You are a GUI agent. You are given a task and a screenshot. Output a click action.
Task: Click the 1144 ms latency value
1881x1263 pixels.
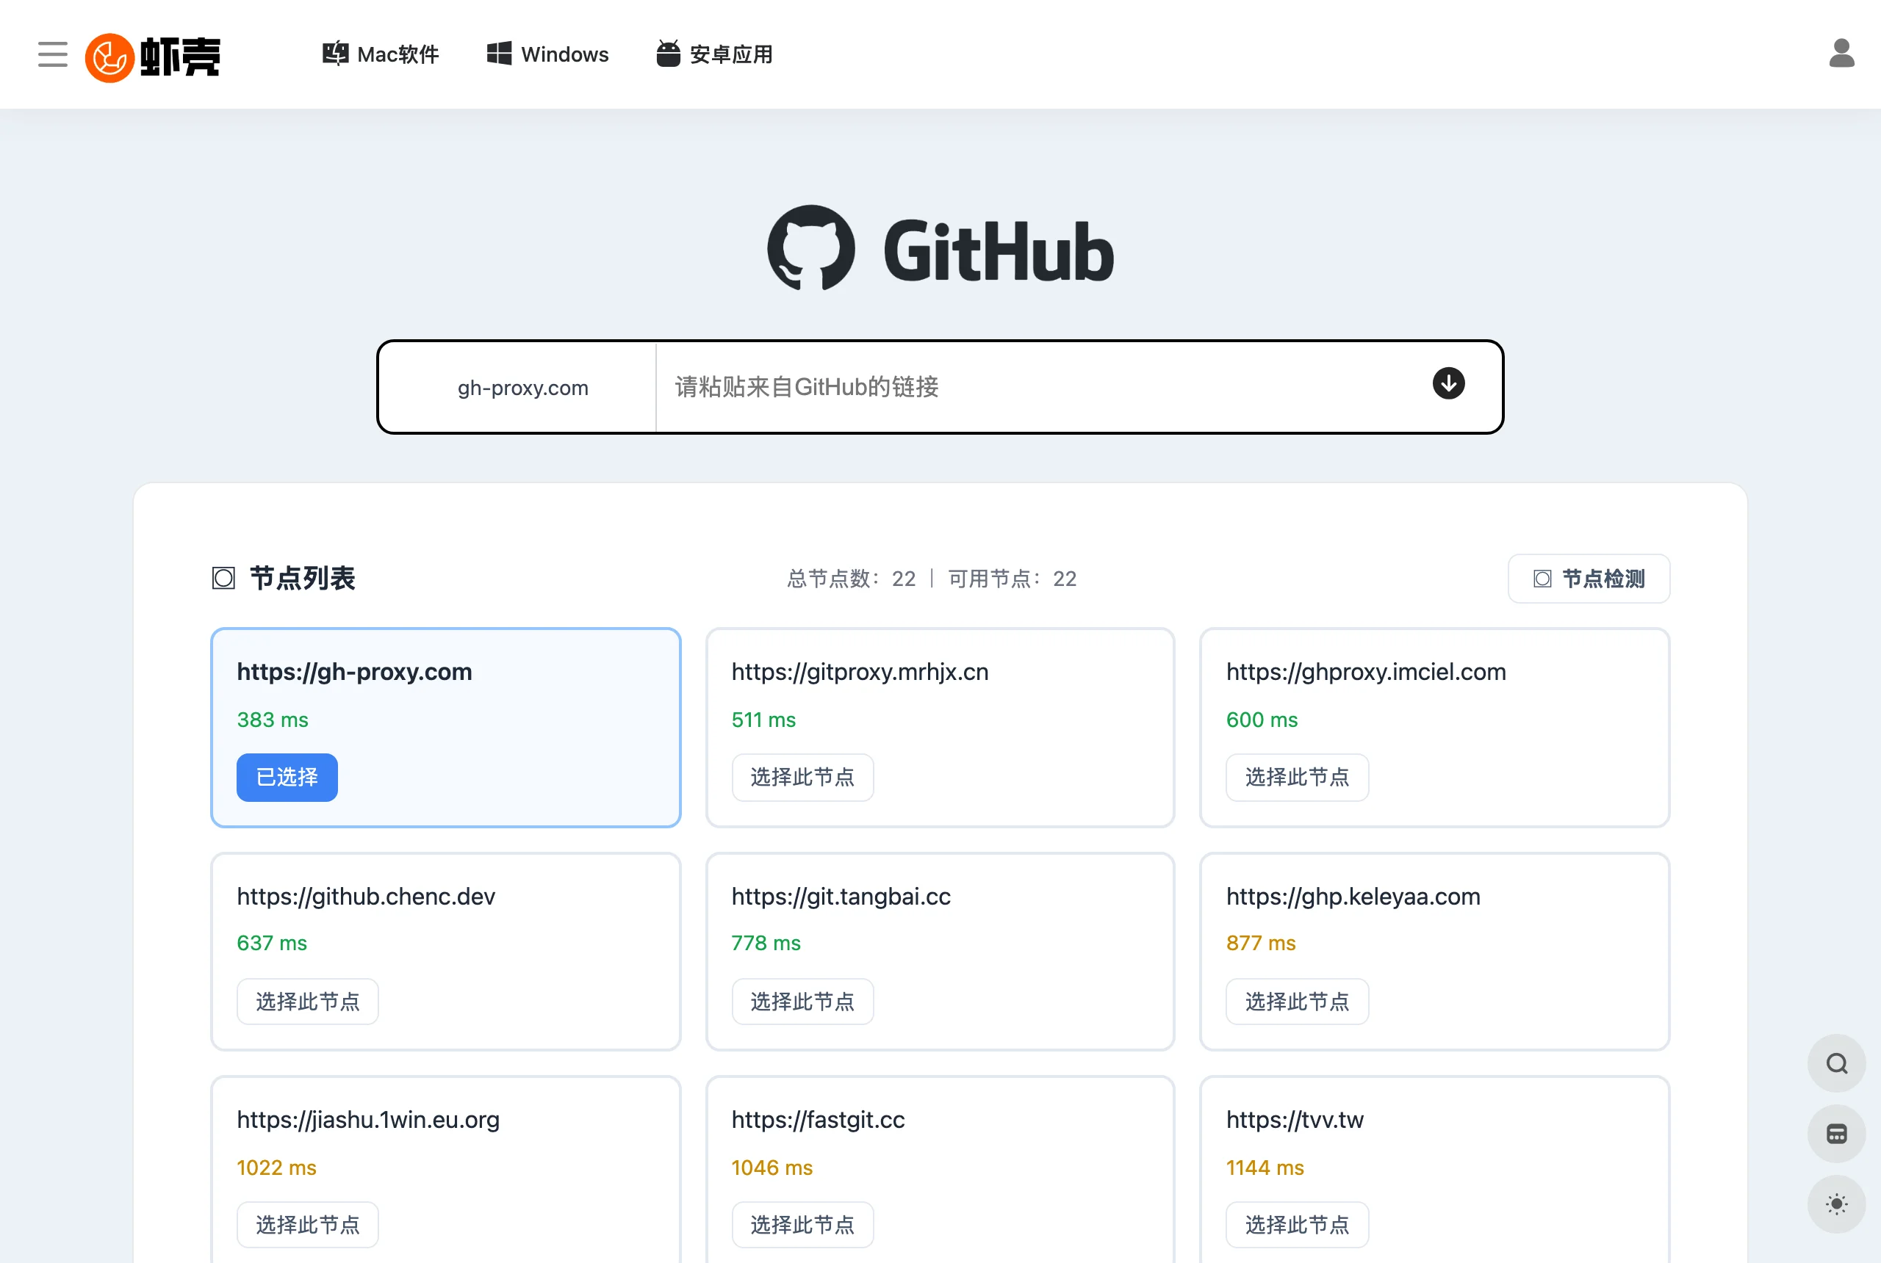coord(1265,1167)
